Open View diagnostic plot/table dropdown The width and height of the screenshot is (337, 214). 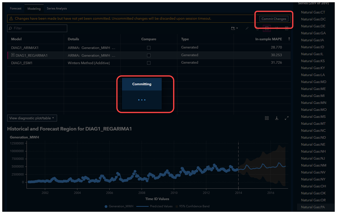coord(32,118)
